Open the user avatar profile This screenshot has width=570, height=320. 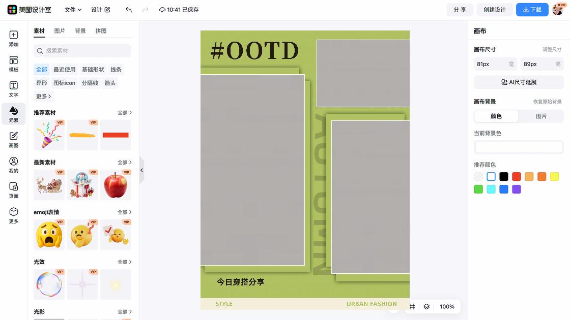point(559,10)
